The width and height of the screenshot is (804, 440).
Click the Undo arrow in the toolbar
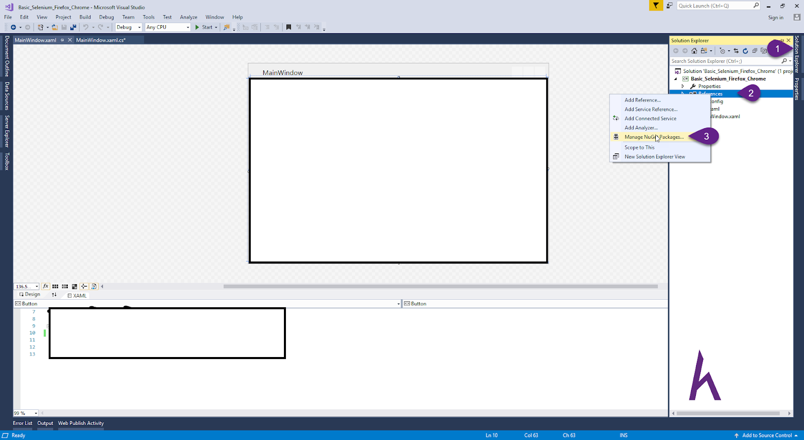pyautogui.click(x=86, y=27)
